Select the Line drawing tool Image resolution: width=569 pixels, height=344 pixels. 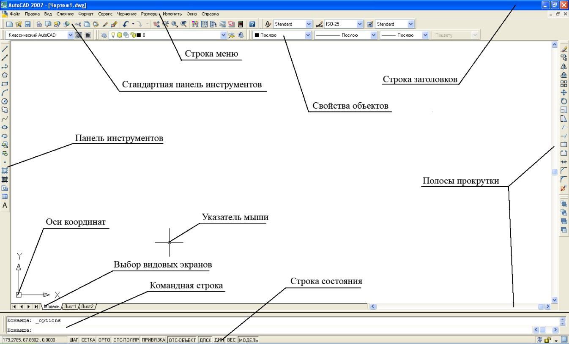[x=5, y=49]
